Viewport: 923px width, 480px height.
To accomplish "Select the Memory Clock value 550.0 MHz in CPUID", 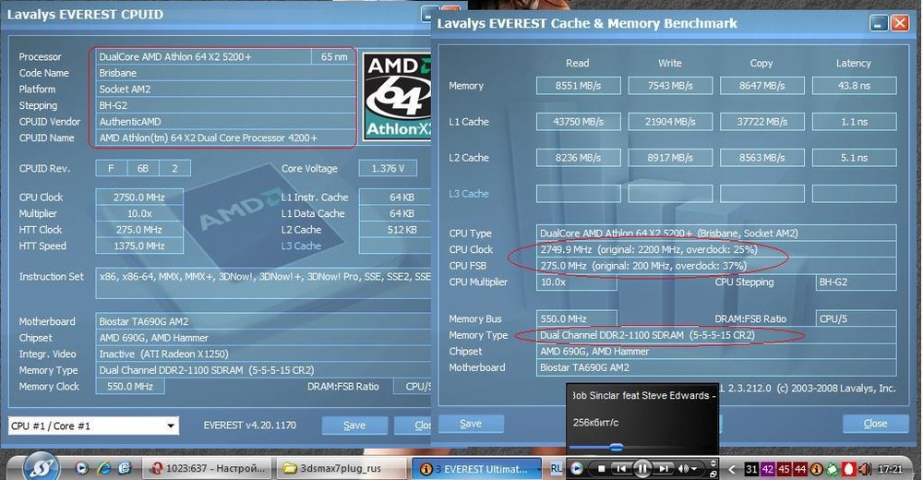I will (x=130, y=387).
